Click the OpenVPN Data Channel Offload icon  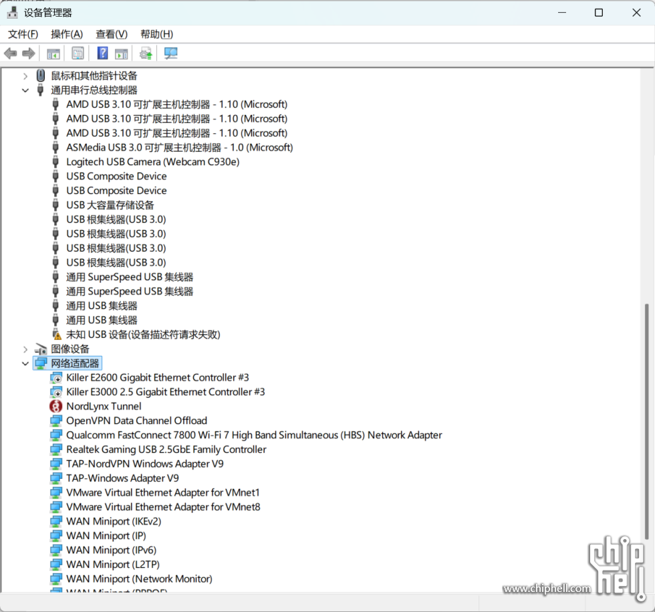[55, 421]
